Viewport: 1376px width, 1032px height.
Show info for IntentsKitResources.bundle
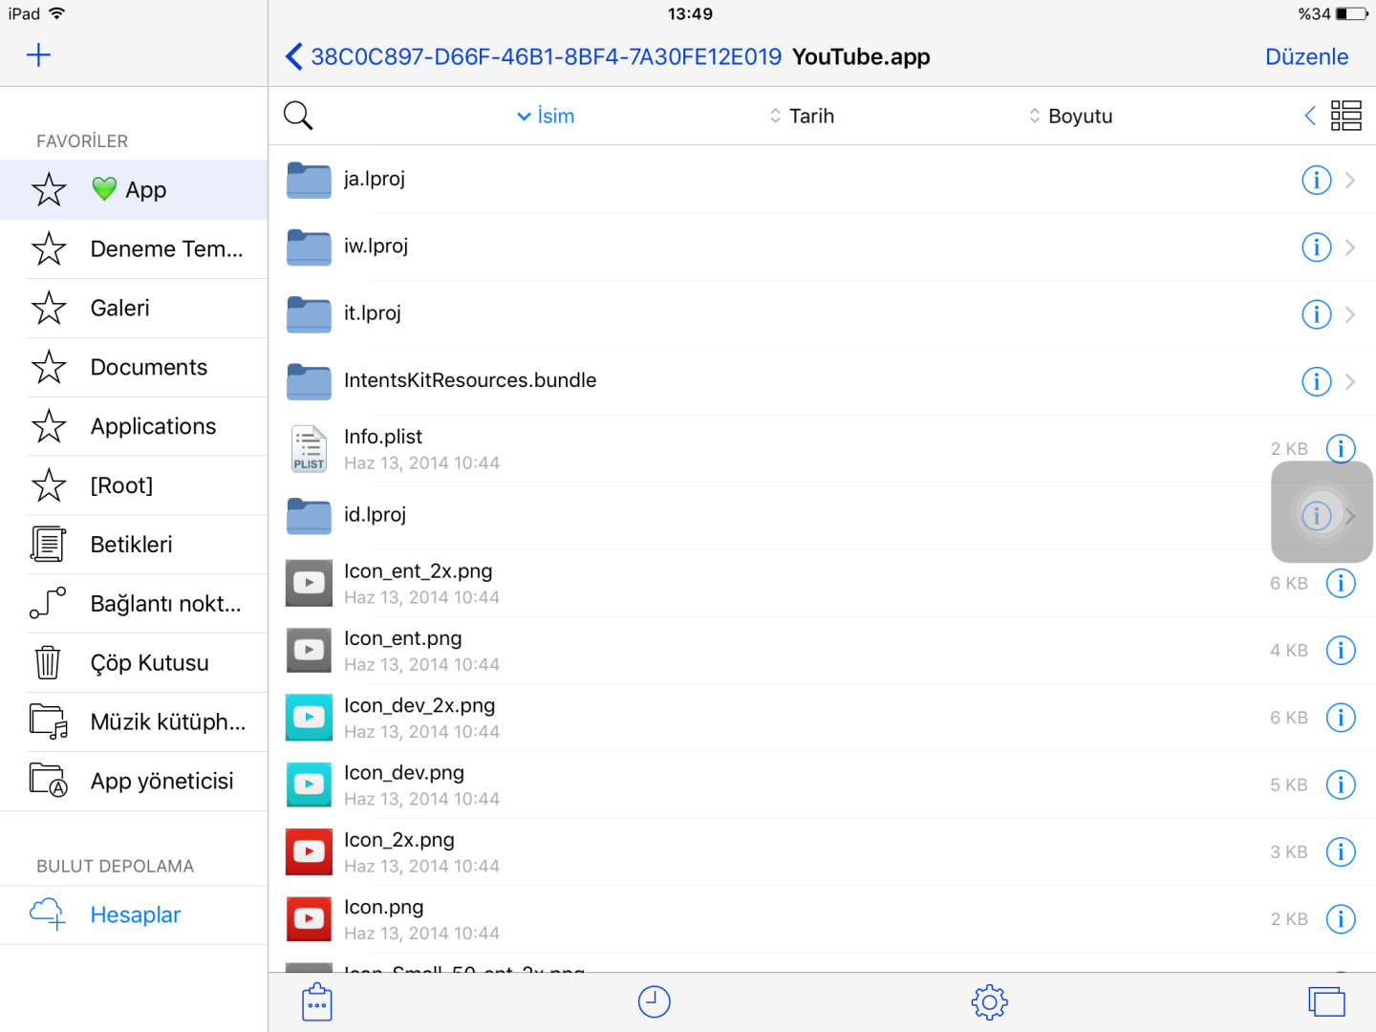click(1317, 382)
